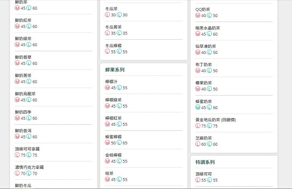
Task: Select the 冬瓜檸檬 drink name
Action: (x=113, y=46)
